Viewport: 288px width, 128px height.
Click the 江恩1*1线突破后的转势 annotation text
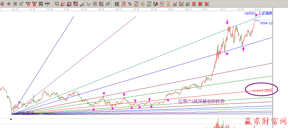click(201, 102)
